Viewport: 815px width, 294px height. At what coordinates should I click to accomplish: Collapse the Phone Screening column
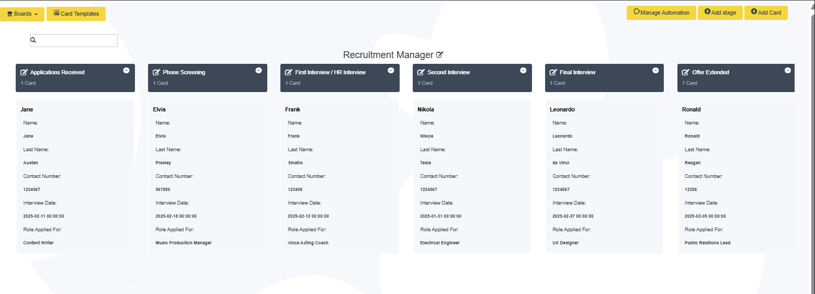coord(258,70)
